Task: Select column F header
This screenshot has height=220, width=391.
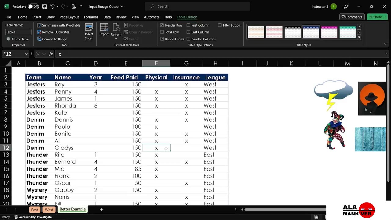Action: pyautogui.click(x=156, y=63)
